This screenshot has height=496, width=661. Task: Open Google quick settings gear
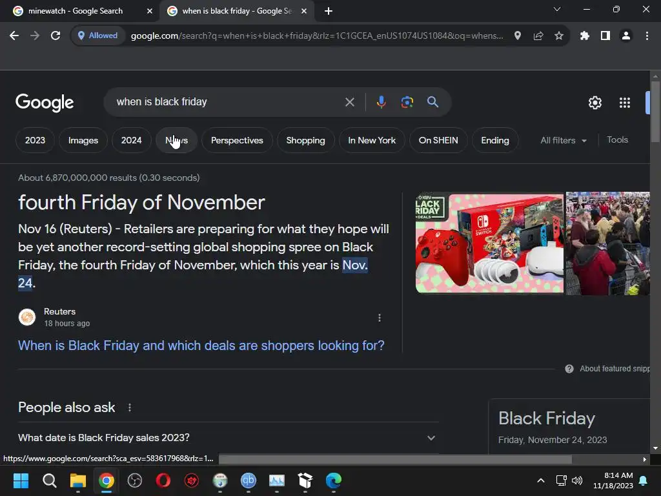tap(595, 103)
